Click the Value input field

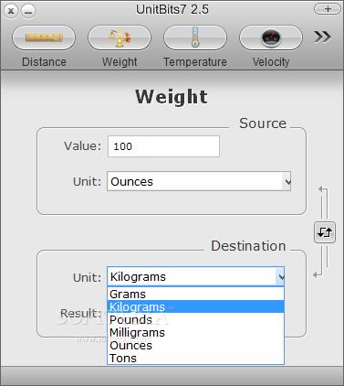point(163,146)
